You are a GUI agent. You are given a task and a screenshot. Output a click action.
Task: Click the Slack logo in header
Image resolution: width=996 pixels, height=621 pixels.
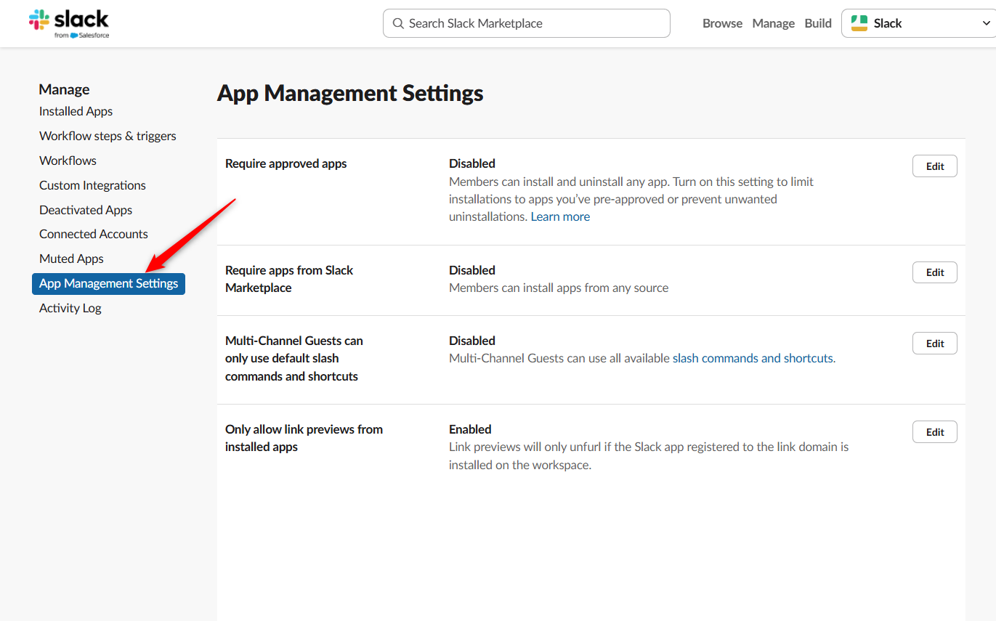point(69,23)
